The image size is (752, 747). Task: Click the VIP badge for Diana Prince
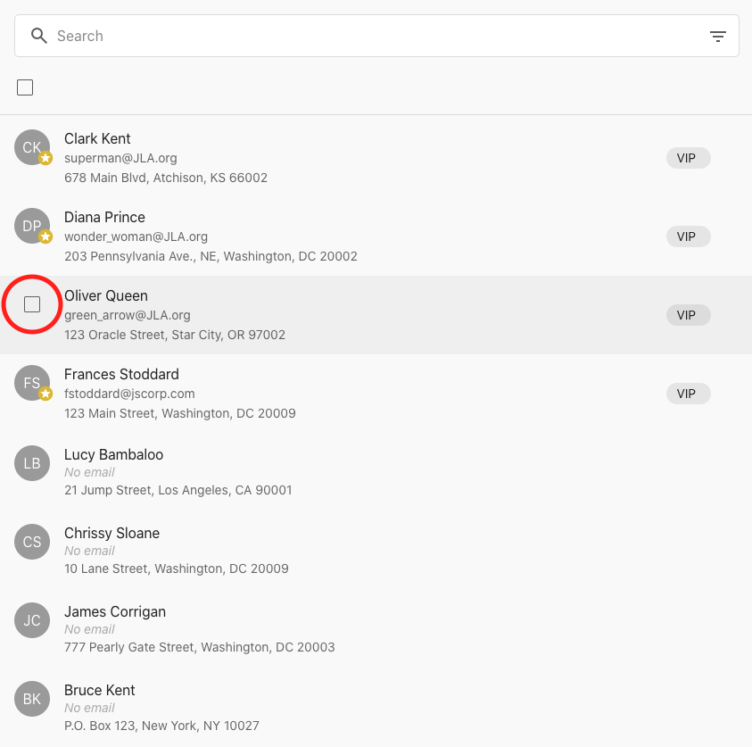687,237
